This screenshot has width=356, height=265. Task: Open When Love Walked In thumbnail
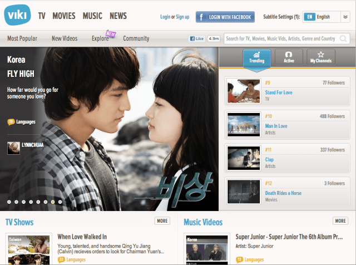coord(29,249)
